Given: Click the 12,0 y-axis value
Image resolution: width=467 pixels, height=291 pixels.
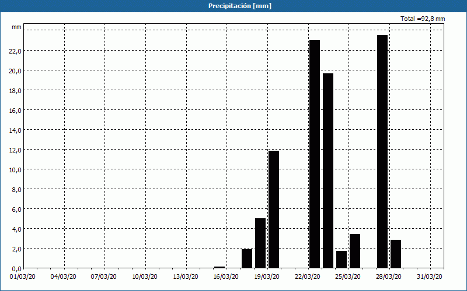Looking at the screenshot, I should point(15,150).
